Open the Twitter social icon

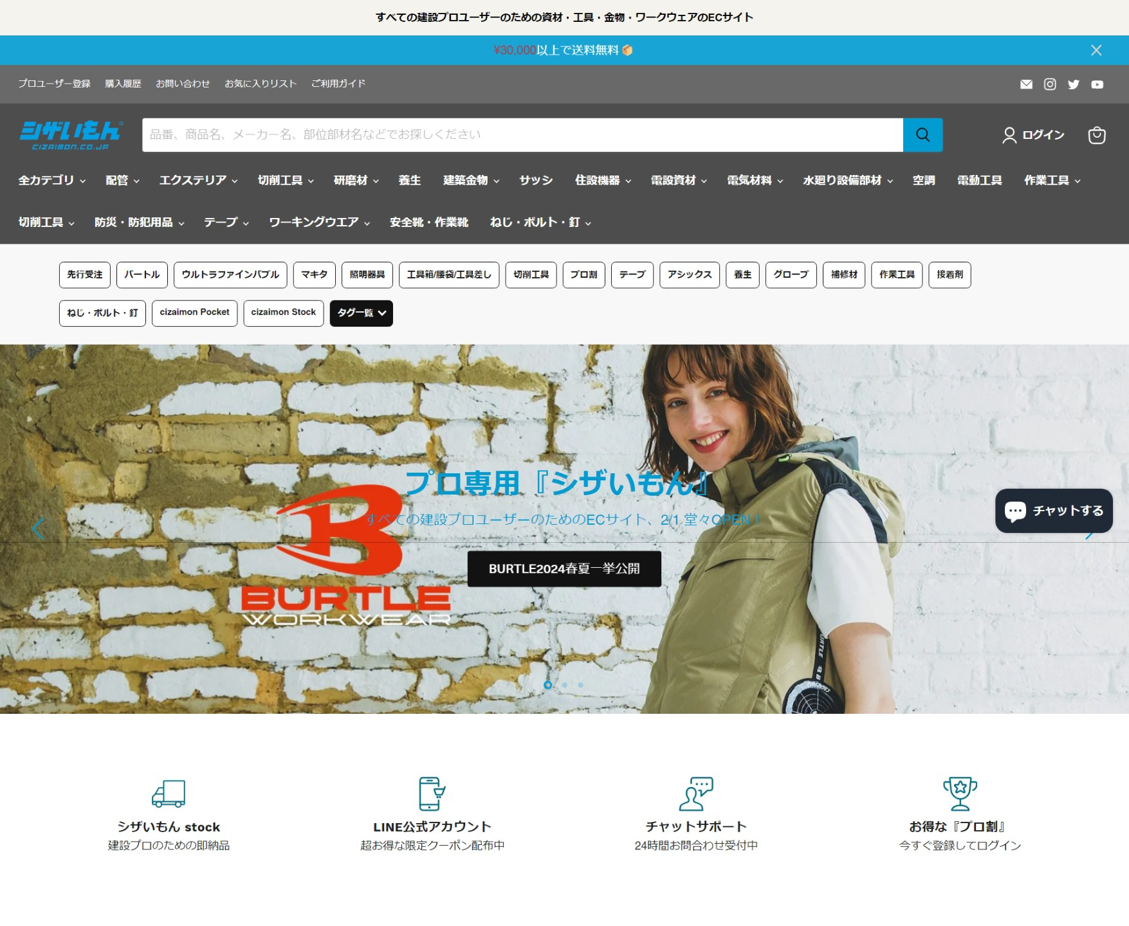pyautogui.click(x=1074, y=84)
